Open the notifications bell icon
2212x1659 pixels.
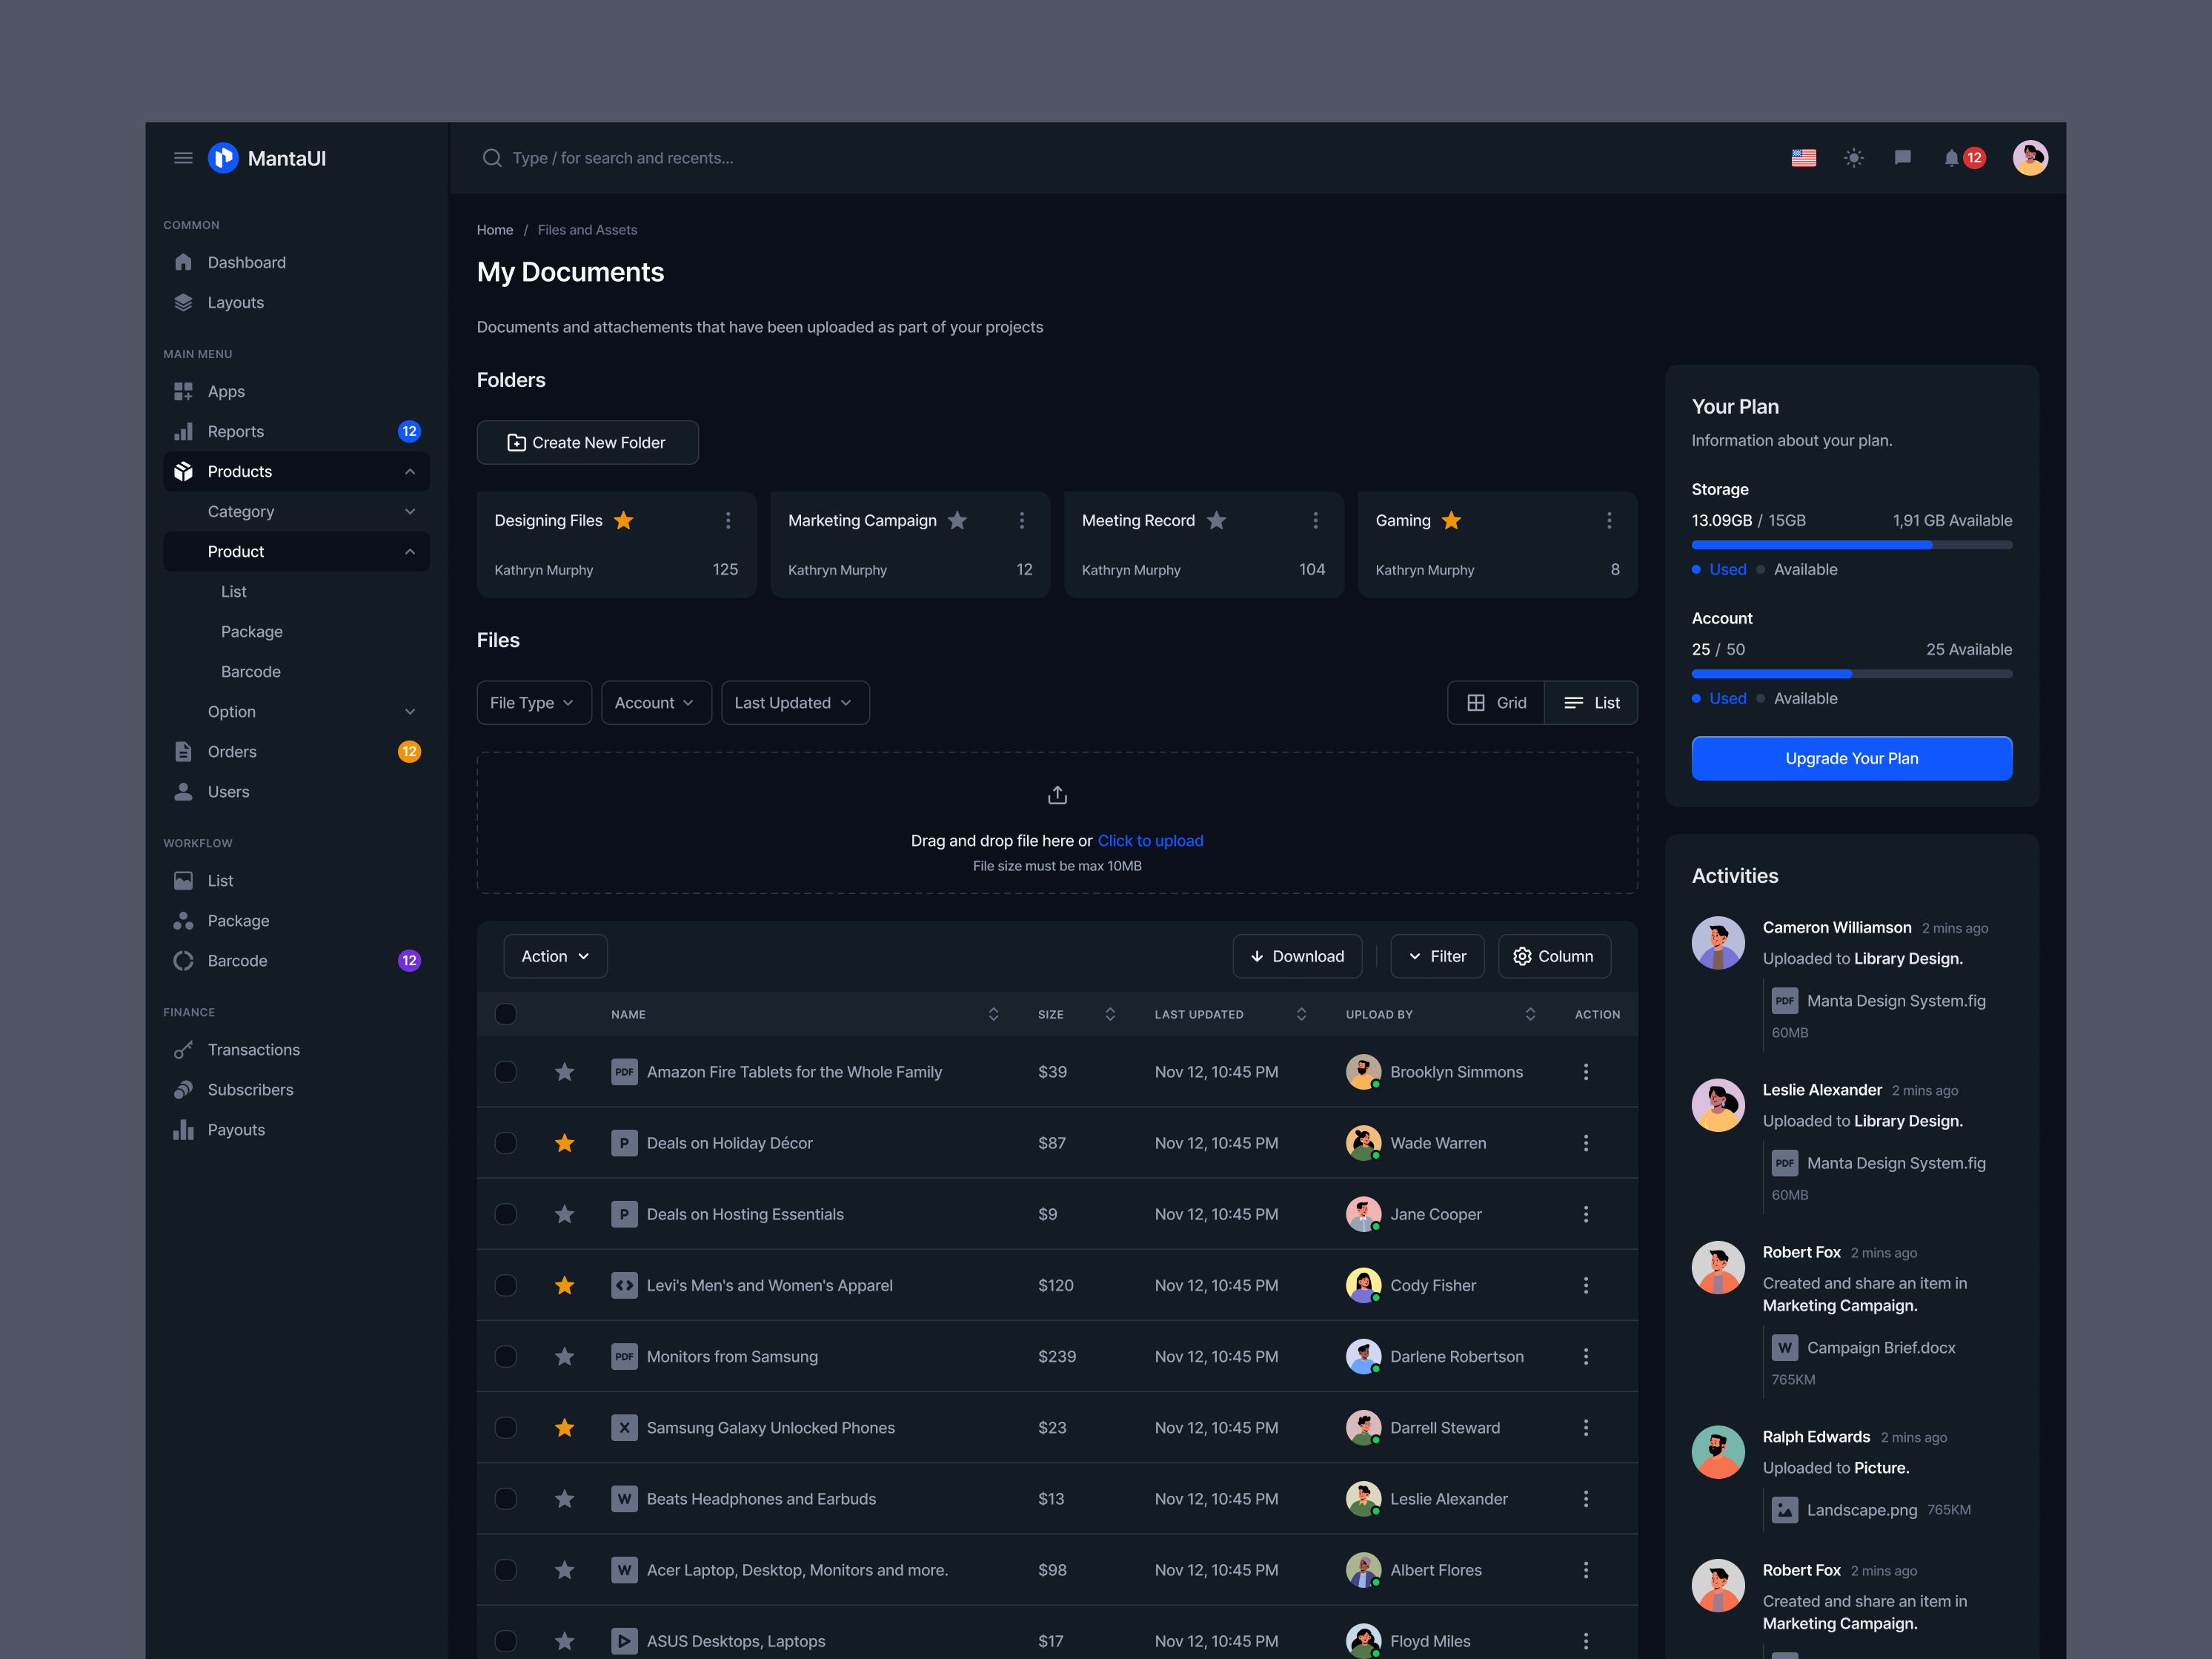[x=1952, y=158]
